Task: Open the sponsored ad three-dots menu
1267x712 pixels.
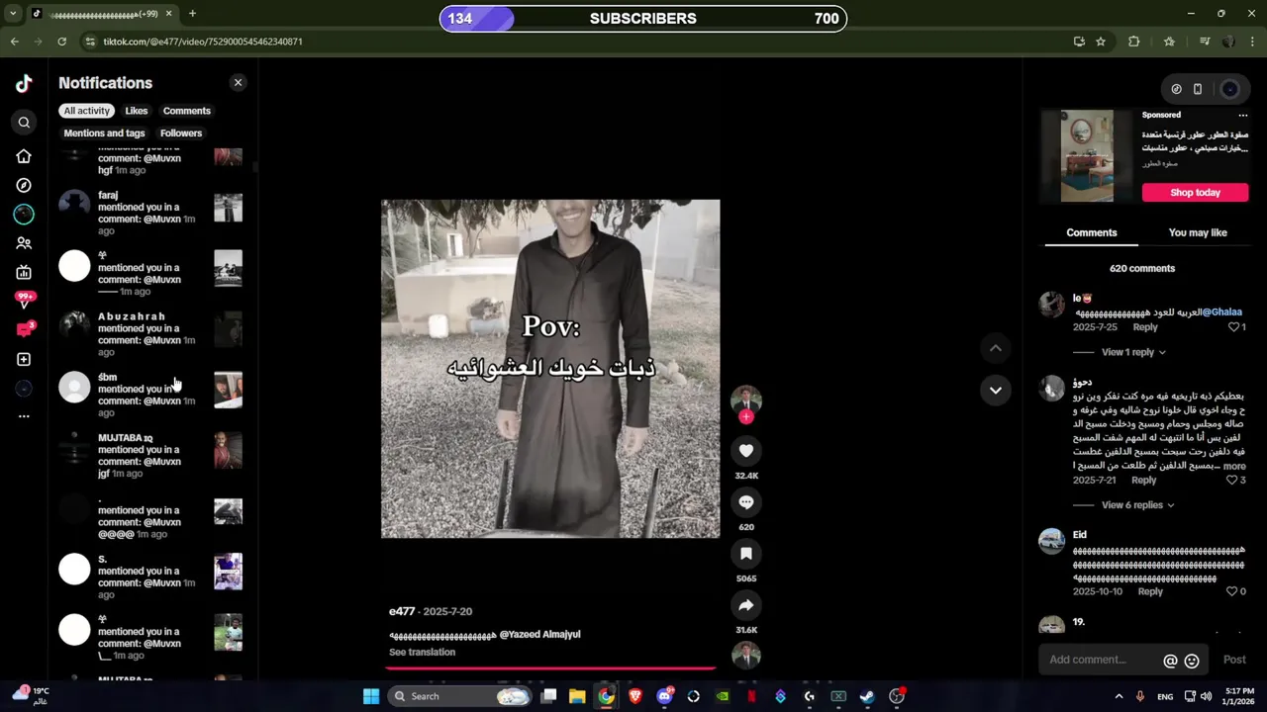Action: [x=1243, y=115]
